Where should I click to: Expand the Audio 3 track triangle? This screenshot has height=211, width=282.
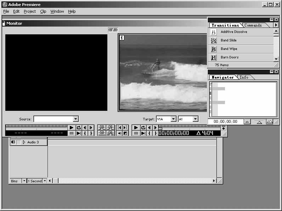(x=24, y=142)
